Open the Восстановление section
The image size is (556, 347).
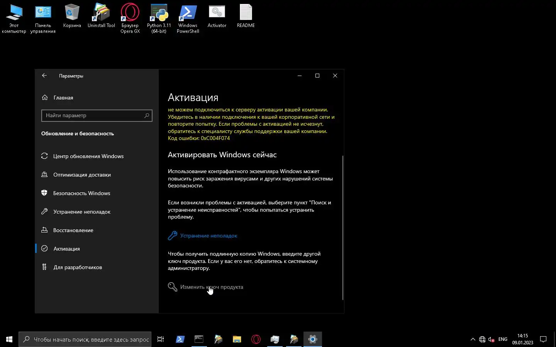pyautogui.click(x=97, y=230)
